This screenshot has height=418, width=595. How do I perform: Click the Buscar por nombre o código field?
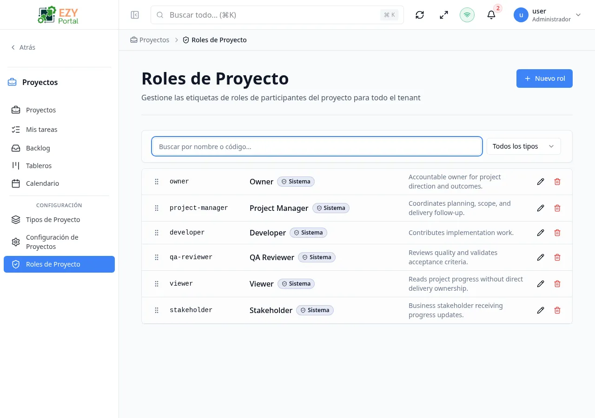317,146
